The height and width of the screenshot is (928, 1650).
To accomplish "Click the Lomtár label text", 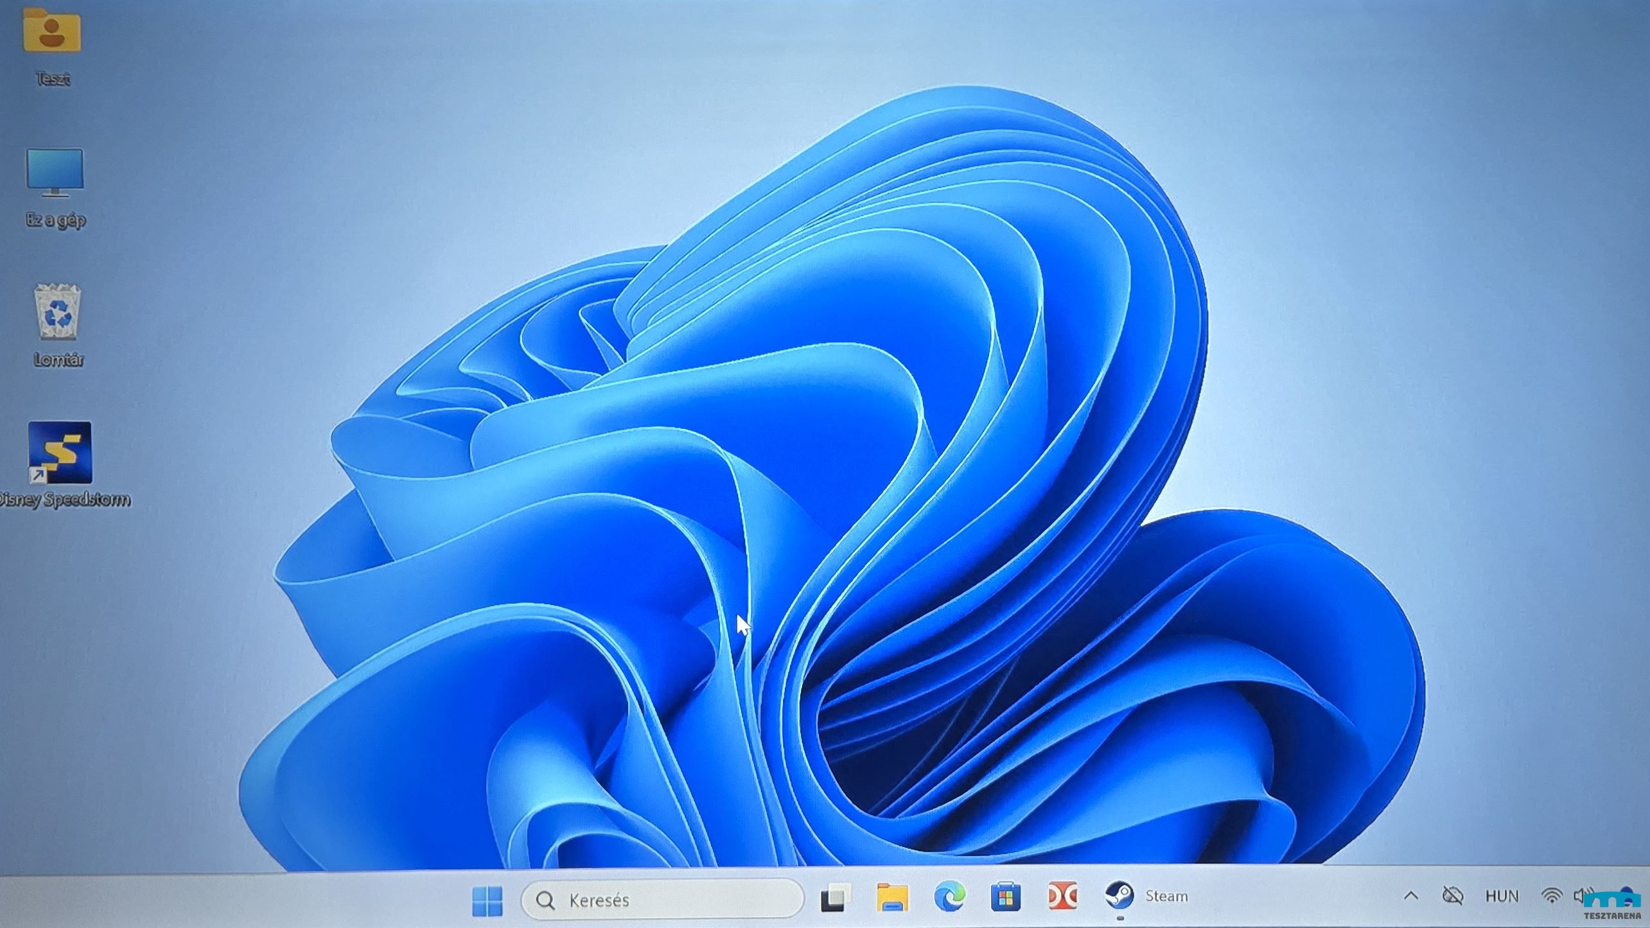I will pyautogui.click(x=58, y=360).
